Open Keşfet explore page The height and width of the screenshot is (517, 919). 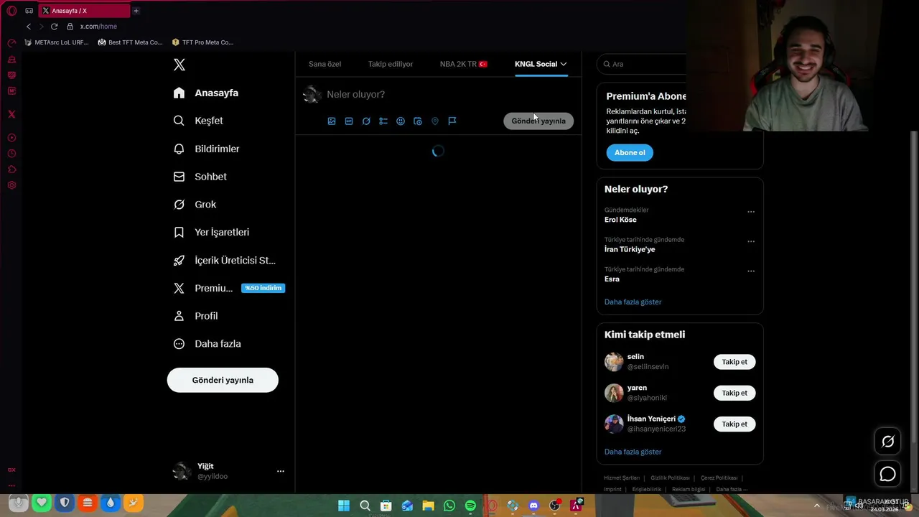(198, 121)
